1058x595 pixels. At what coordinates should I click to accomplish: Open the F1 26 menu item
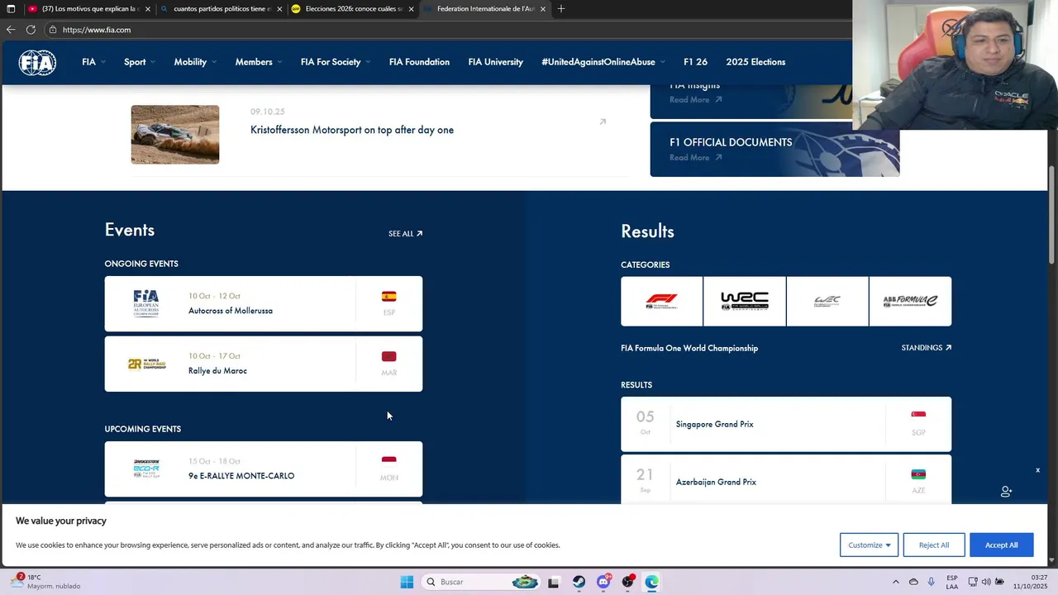point(695,62)
